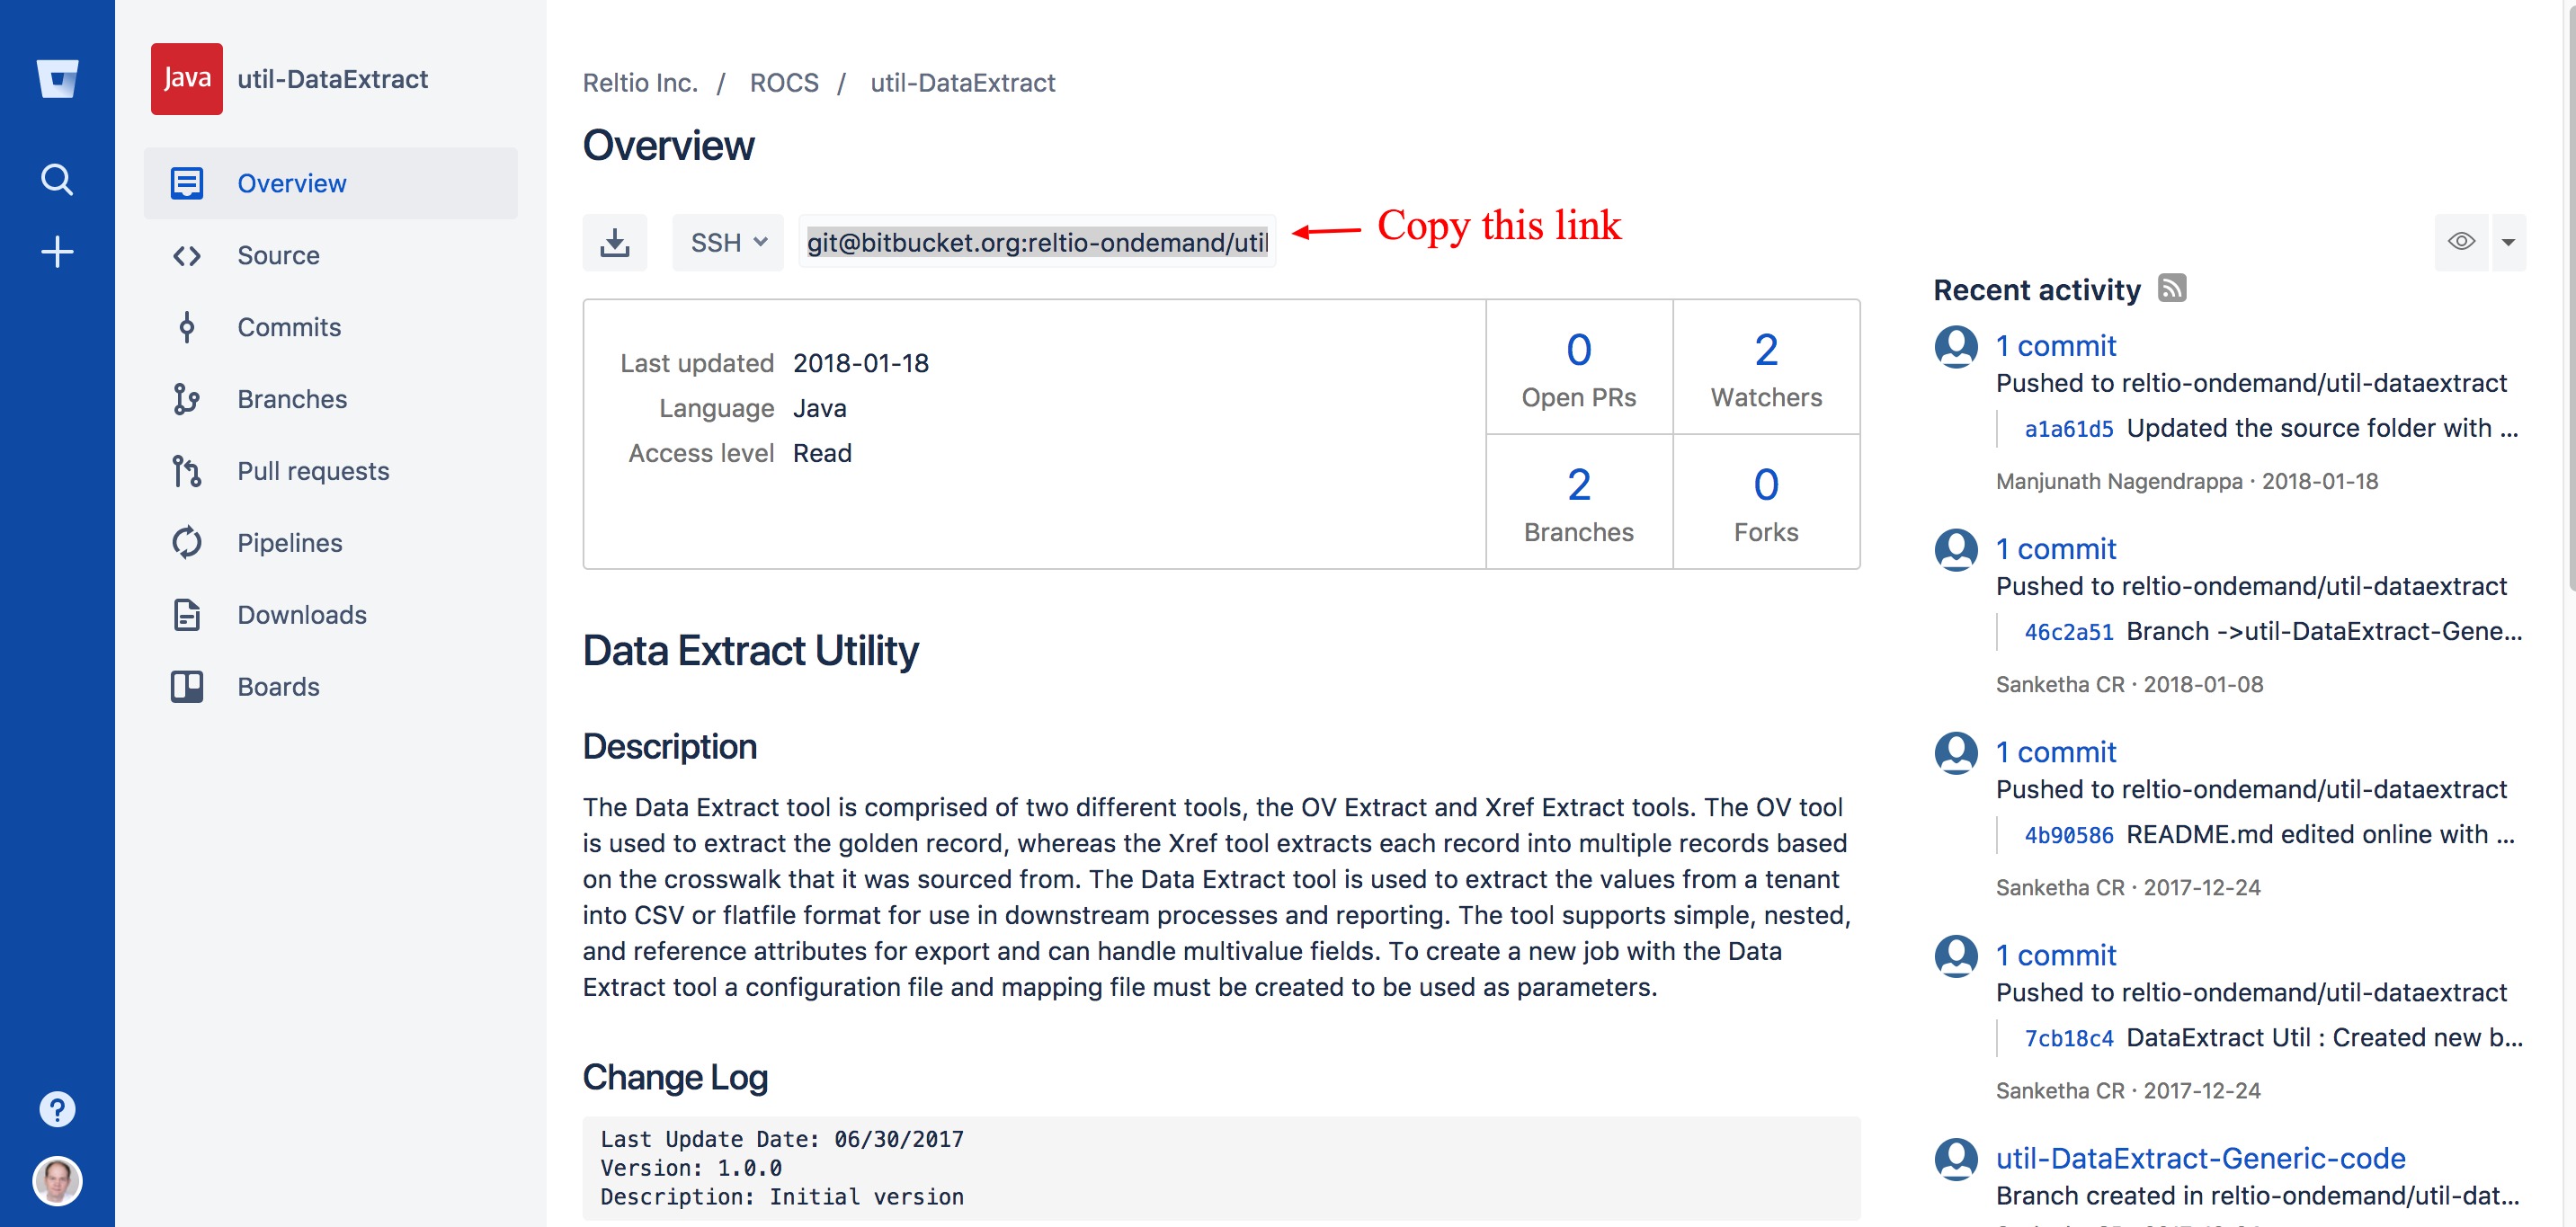2576x1227 pixels.
Task: Open the Commits menu item
Action: point(331,327)
